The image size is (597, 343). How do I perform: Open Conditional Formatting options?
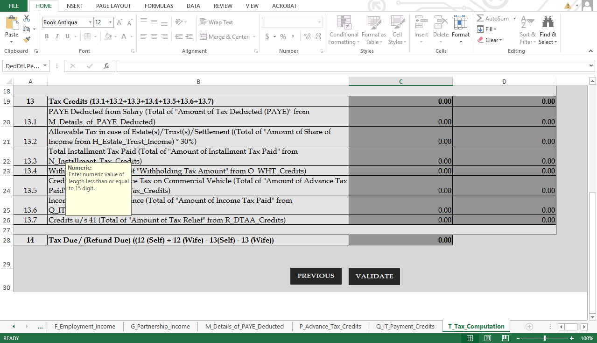point(344,30)
